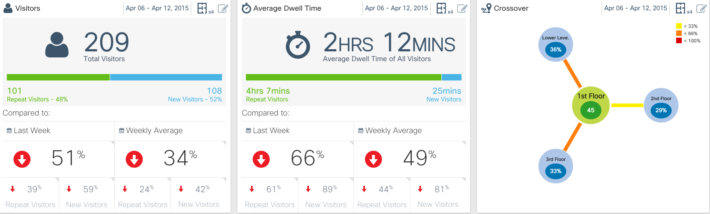Click the red < 100% legend swatch
710x214 pixels.
(x=679, y=41)
